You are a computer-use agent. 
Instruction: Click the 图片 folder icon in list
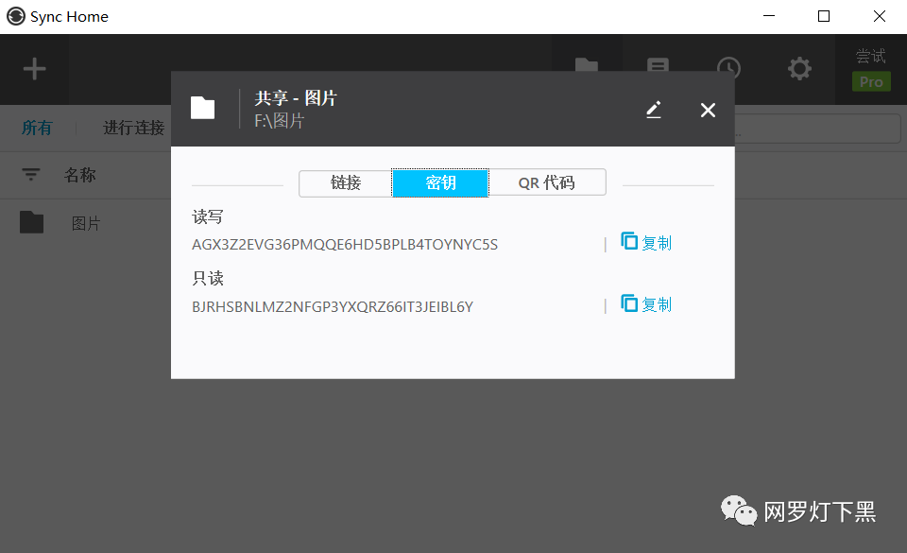pos(32,222)
